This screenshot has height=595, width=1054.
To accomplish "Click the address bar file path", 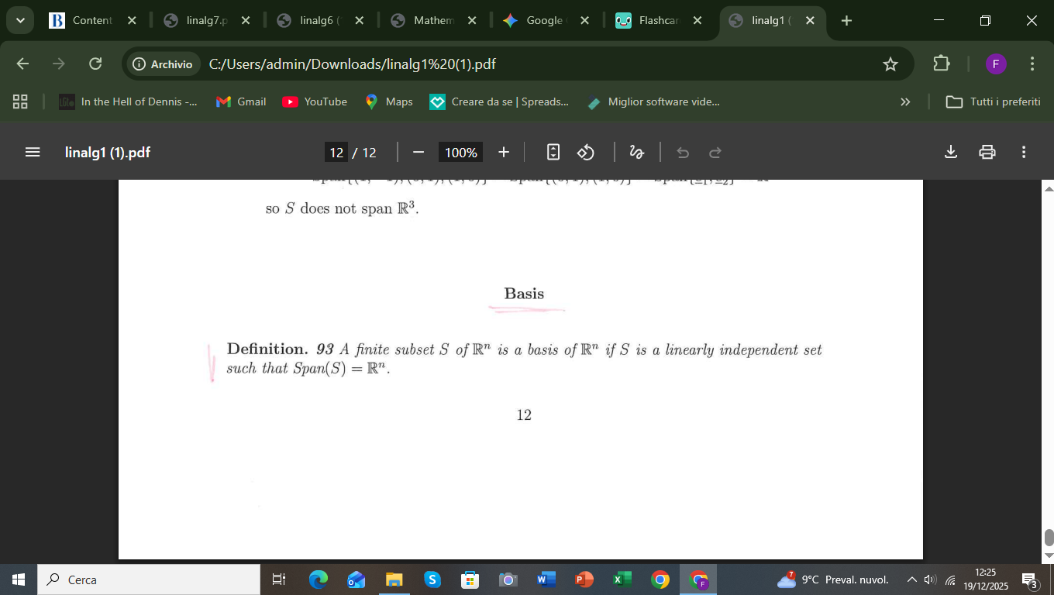I will pos(353,64).
